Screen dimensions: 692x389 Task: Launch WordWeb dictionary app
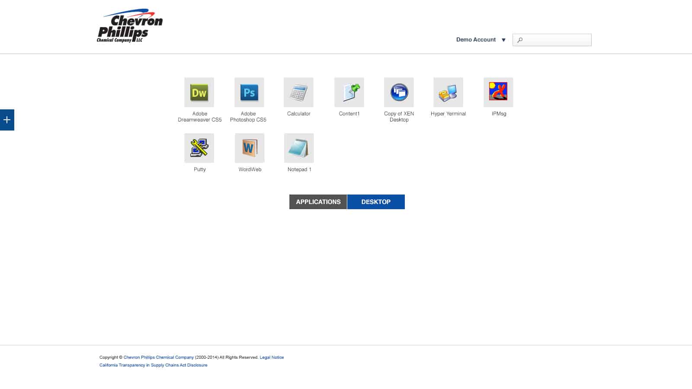pyautogui.click(x=250, y=148)
